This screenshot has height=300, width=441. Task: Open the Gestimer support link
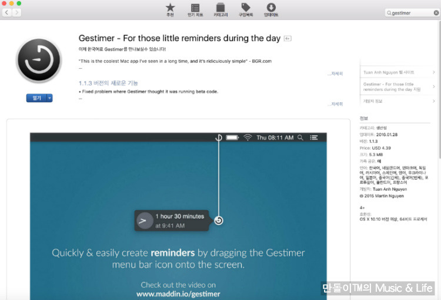pos(392,87)
